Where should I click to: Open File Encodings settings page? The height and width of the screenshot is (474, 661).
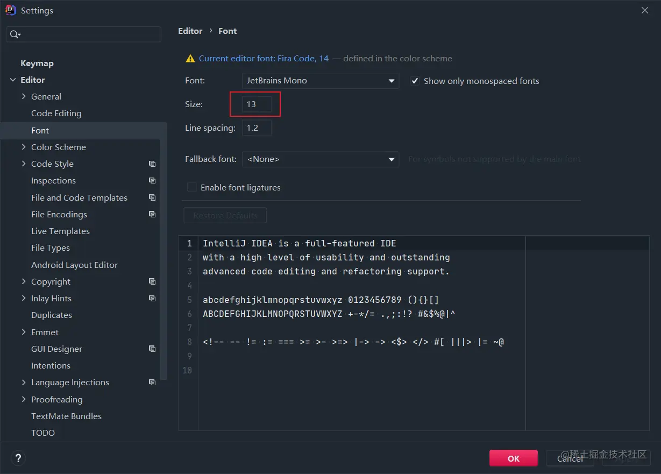59,215
